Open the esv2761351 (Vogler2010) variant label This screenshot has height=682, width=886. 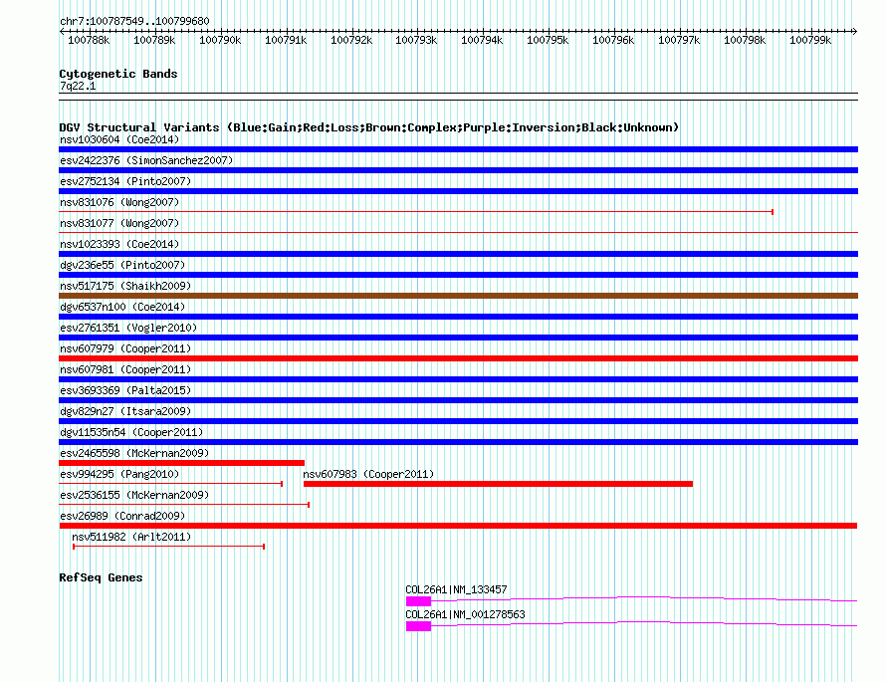pos(128,328)
